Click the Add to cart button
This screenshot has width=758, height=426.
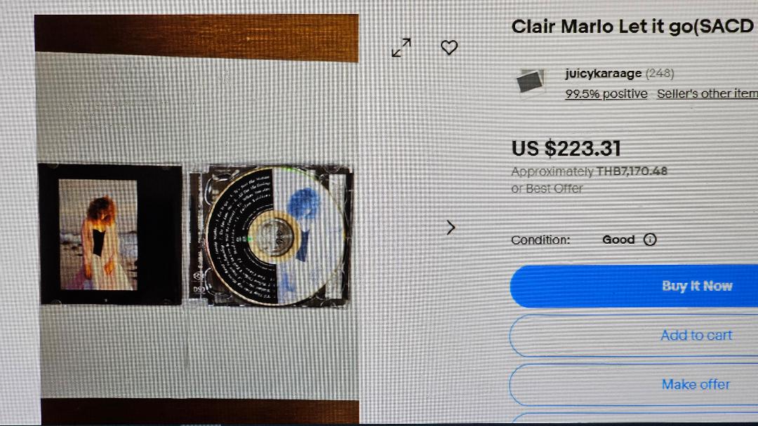634,336
